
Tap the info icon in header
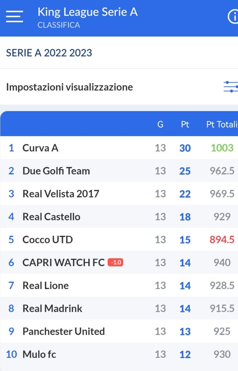233,17
